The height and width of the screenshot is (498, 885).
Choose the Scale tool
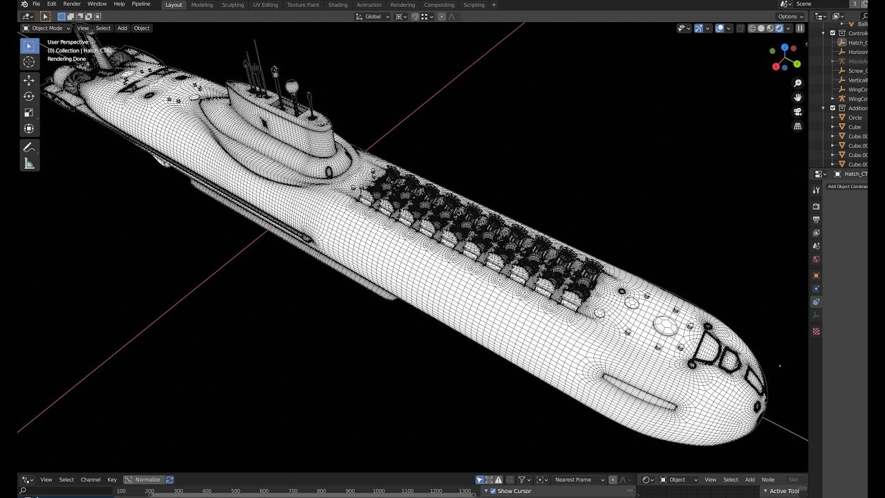[29, 113]
